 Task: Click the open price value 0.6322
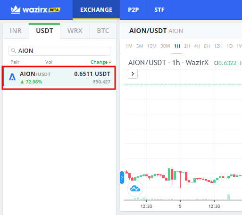227,63
